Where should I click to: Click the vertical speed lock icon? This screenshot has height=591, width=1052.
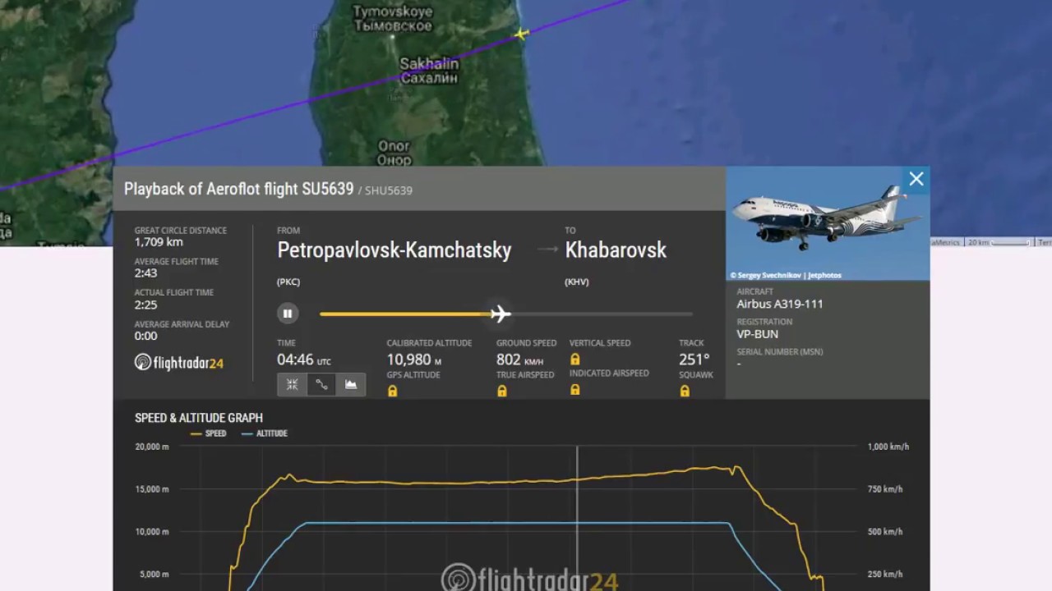[x=574, y=359]
